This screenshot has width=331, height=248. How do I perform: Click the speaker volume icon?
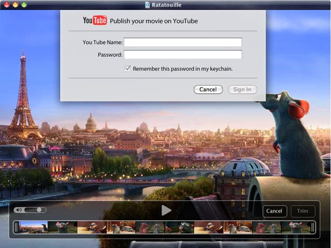click(19, 210)
